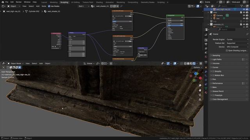Open the viewport Object menu
The width and height of the screenshot is (250, 140).
click(x=48, y=63)
